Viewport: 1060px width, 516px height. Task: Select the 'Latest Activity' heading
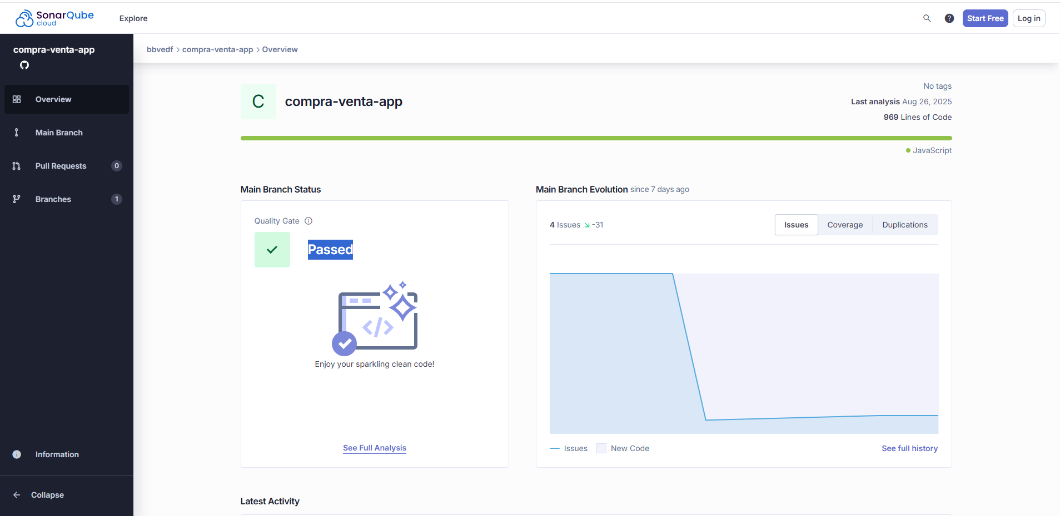270,501
